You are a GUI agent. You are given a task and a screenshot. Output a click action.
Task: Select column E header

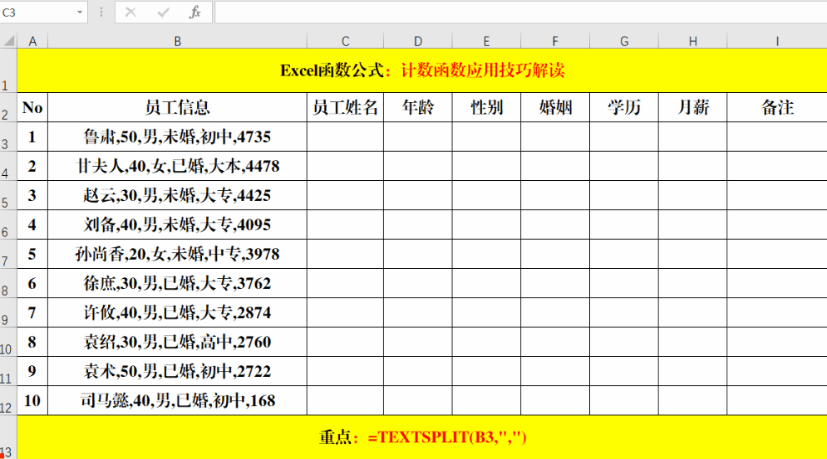coord(486,42)
